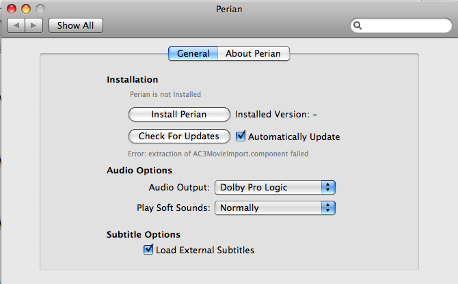Screen dimensions: 458x284
Task: Open the Audio Output dropdown
Action: point(275,187)
